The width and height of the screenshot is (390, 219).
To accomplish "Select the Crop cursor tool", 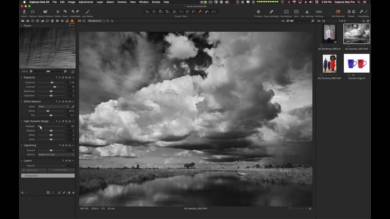I will pyautogui.click(x=167, y=12).
